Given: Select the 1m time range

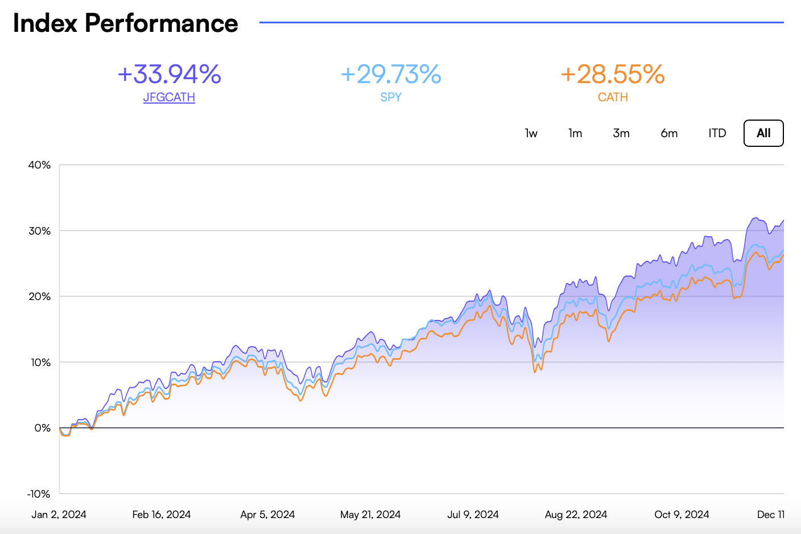Looking at the screenshot, I should (x=575, y=133).
